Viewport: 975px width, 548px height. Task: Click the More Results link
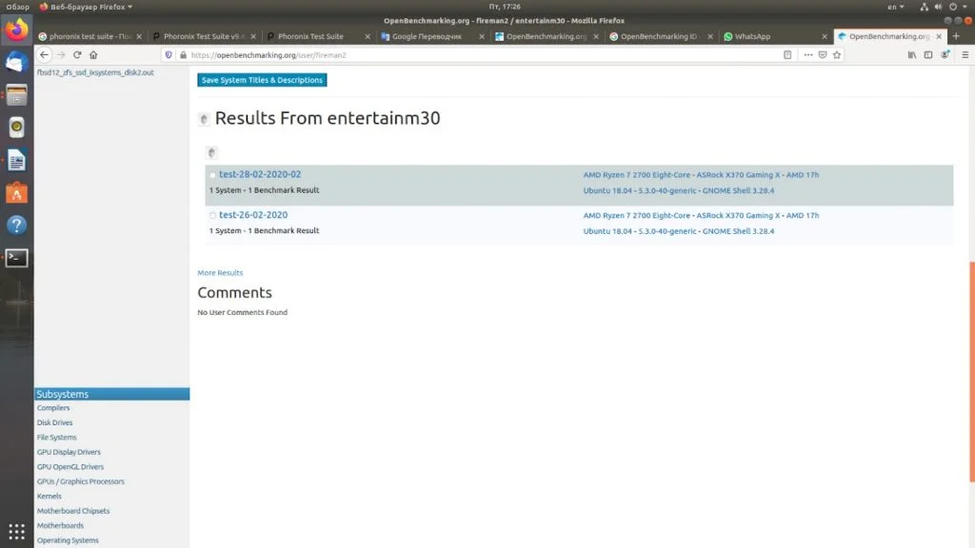tap(220, 273)
